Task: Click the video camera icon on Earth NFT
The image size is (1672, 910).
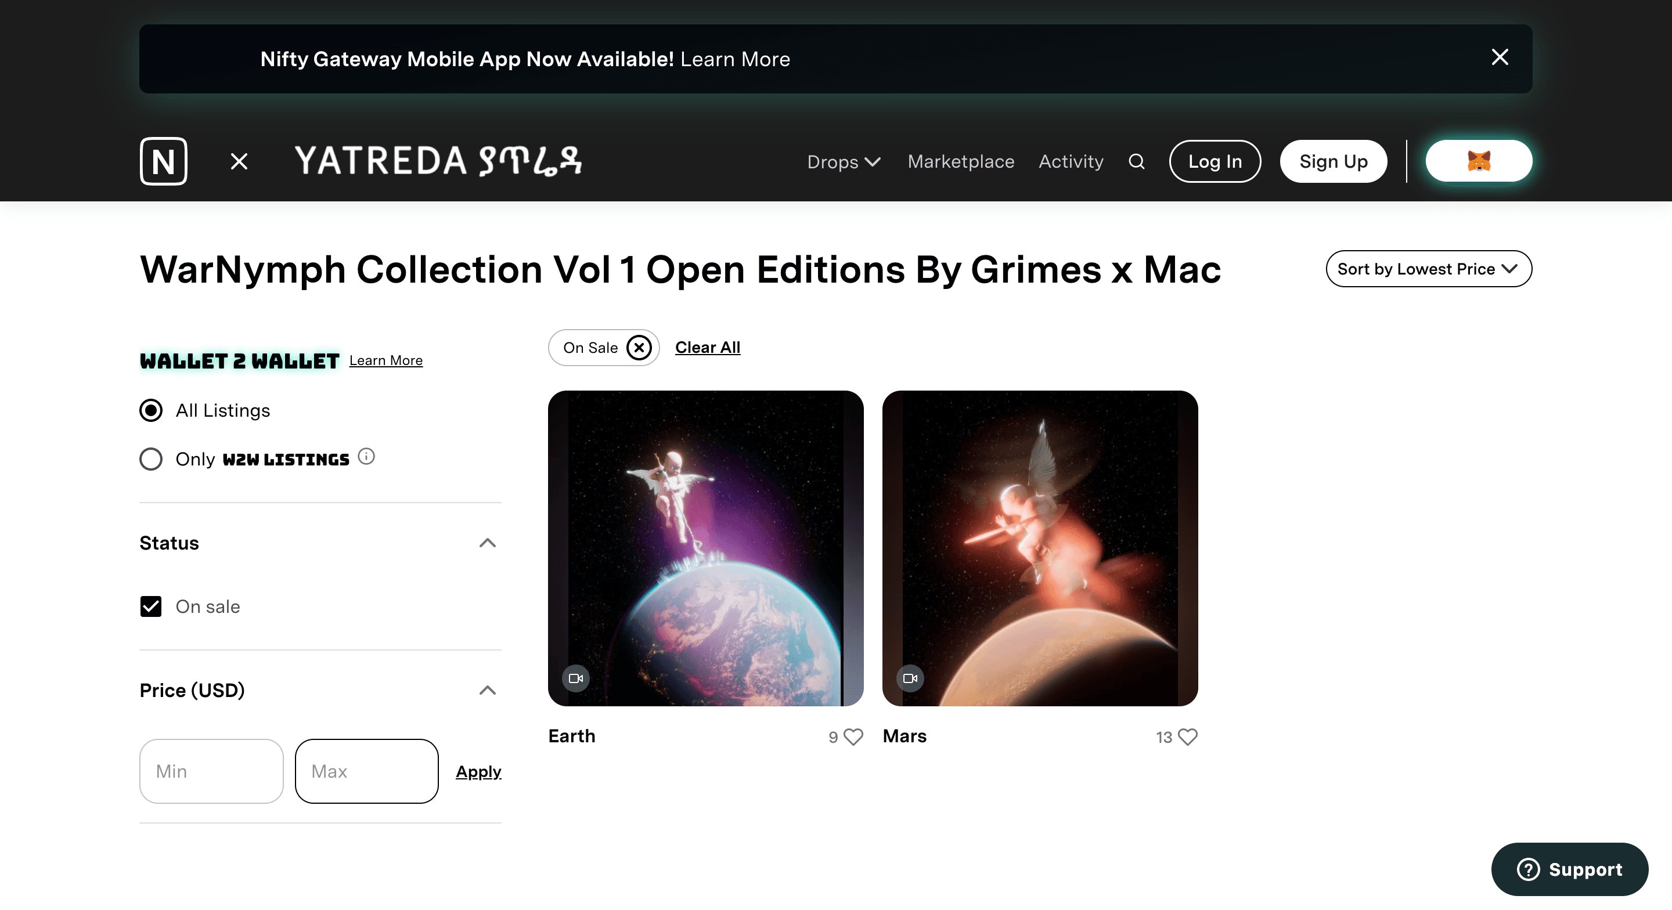Action: point(575,678)
